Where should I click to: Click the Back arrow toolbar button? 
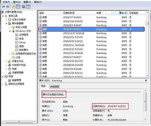[3, 7]
